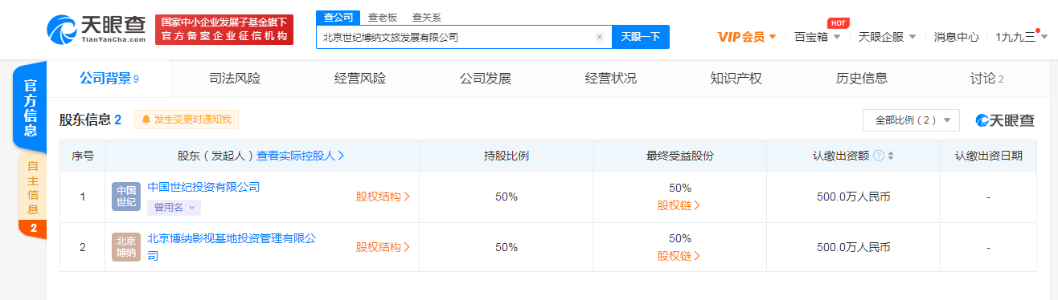Screen dimensions: 1058x300
Task: Click the 序号 column header
Action: 82,156
